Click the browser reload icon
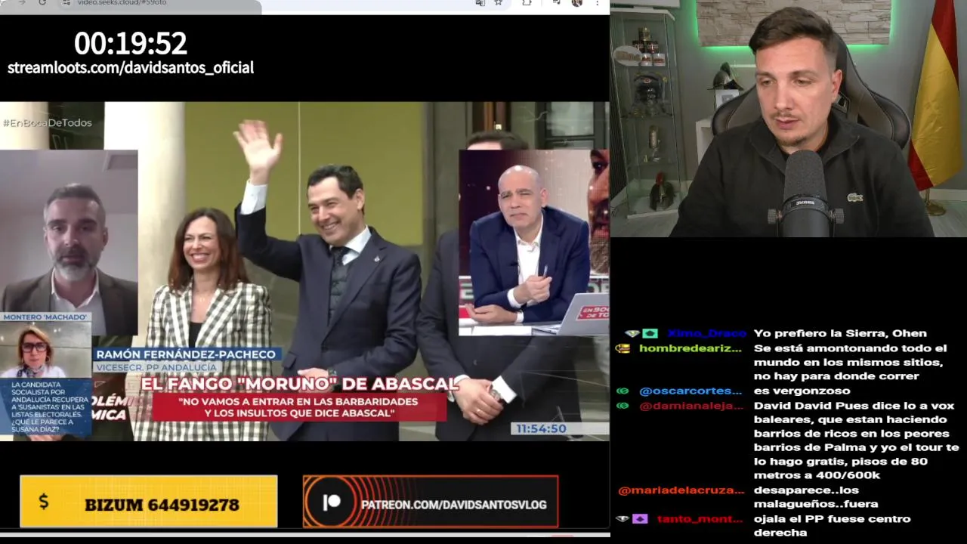 tap(42, 3)
